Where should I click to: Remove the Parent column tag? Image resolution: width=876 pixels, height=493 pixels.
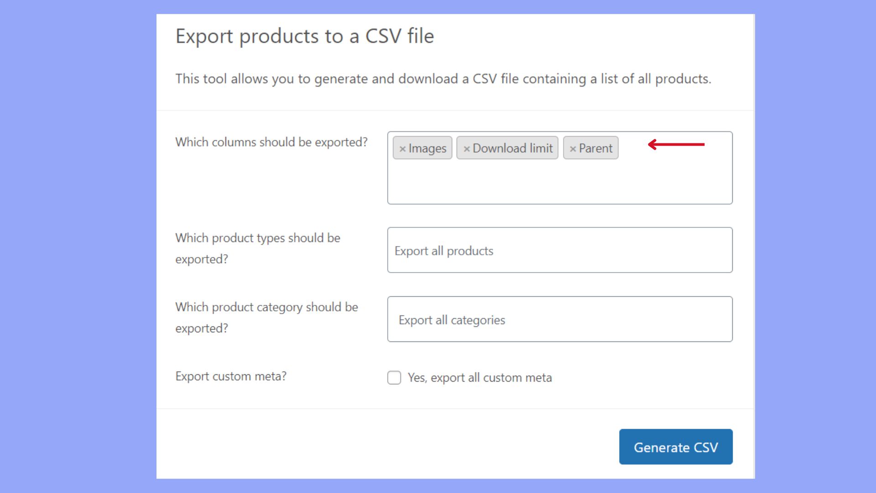point(573,149)
